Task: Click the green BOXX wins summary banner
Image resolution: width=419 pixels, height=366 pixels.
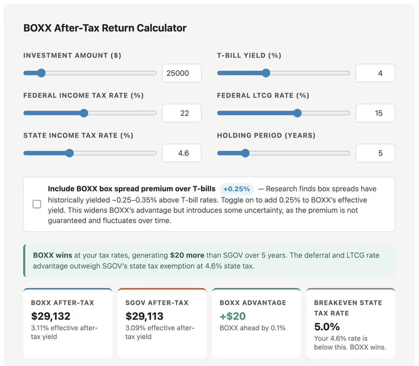Action: tap(209, 260)
